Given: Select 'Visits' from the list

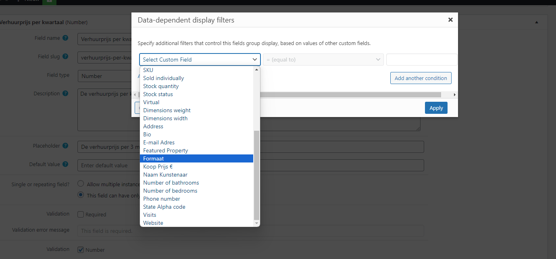Looking at the screenshot, I should [x=196, y=215].
